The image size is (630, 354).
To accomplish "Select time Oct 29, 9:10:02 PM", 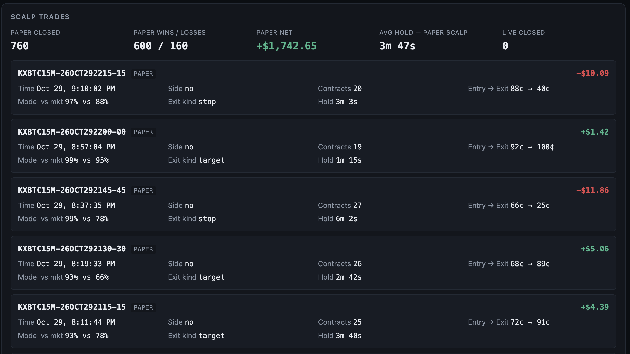I will (x=76, y=88).
